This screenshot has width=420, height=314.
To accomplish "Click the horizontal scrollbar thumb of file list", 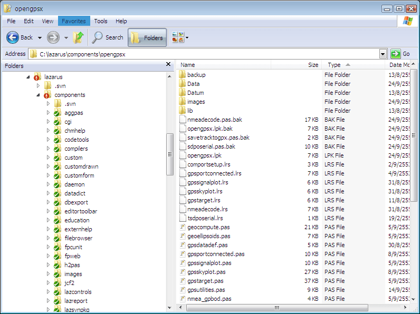I will [277, 308].
